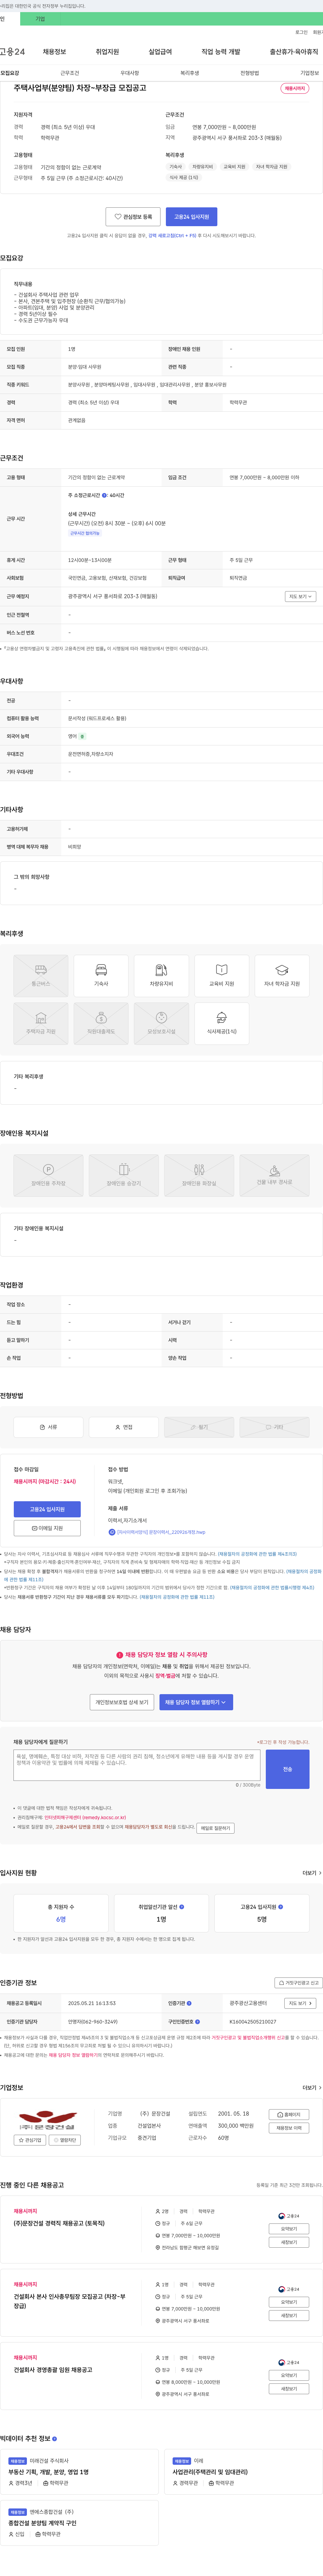The image size is (323, 2576).
Task: Go to 복리후생 section tab
Action: (190, 73)
